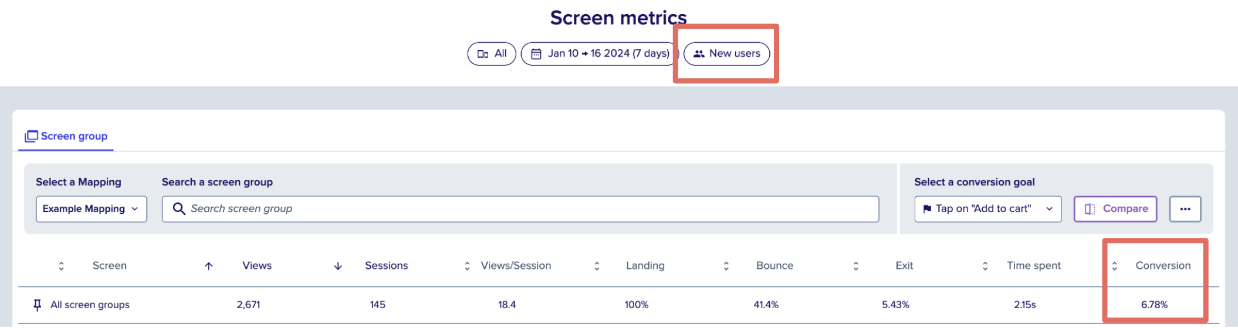Click the Time spent column header text

pyautogui.click(x=1034, y=266)
